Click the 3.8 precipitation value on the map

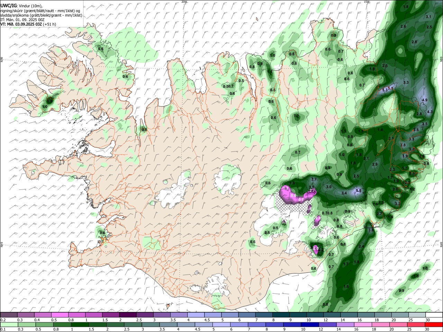coord(403,145)
